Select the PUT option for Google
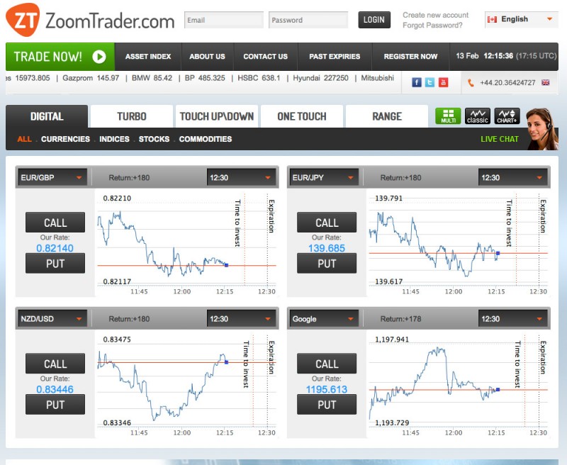567x465 pixels. [326, 405]
